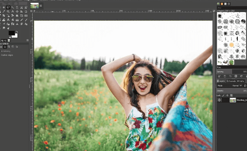Open the black foreground color swatch

(11, 33)
